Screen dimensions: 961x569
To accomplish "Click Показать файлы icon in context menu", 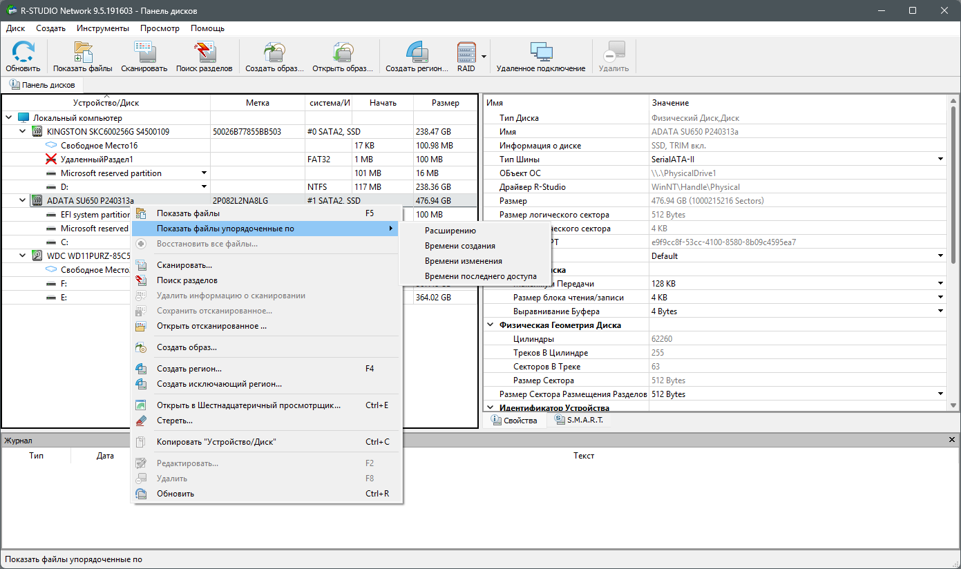I will (141, 213).
